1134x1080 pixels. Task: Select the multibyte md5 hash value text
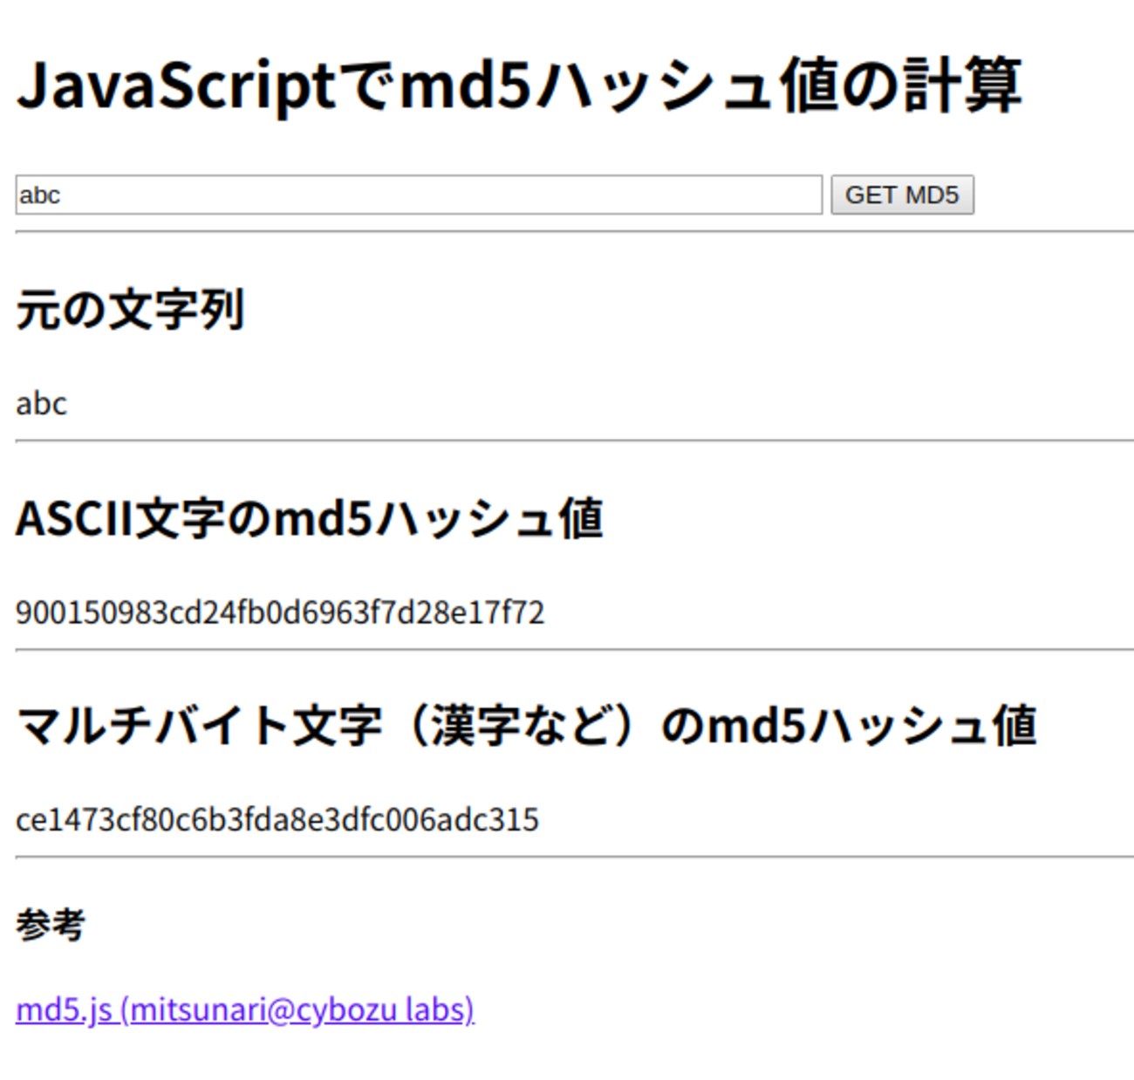[x=277, y=818]
